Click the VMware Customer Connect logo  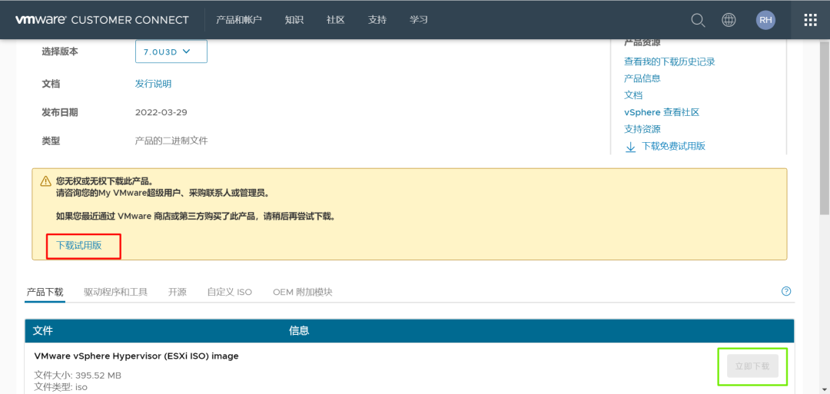tap(101, 20)
